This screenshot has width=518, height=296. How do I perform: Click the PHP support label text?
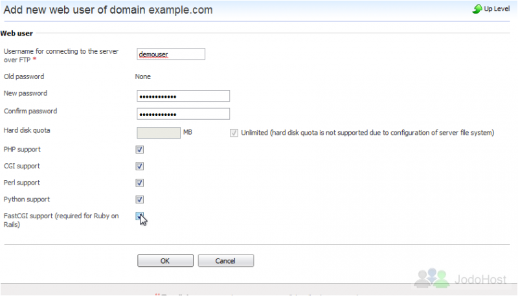[22, 150]
